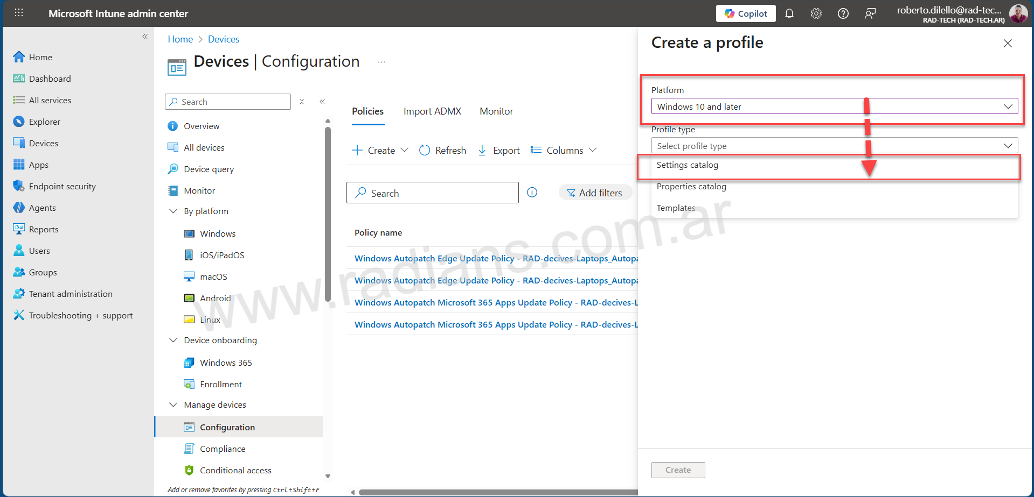Select Settings catalog profile type option
This screenshot has height=497, width=1034.
click(687, 165)
